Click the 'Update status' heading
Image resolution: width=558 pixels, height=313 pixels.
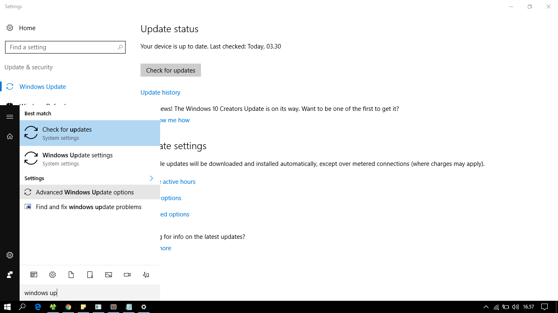point(170,29)
